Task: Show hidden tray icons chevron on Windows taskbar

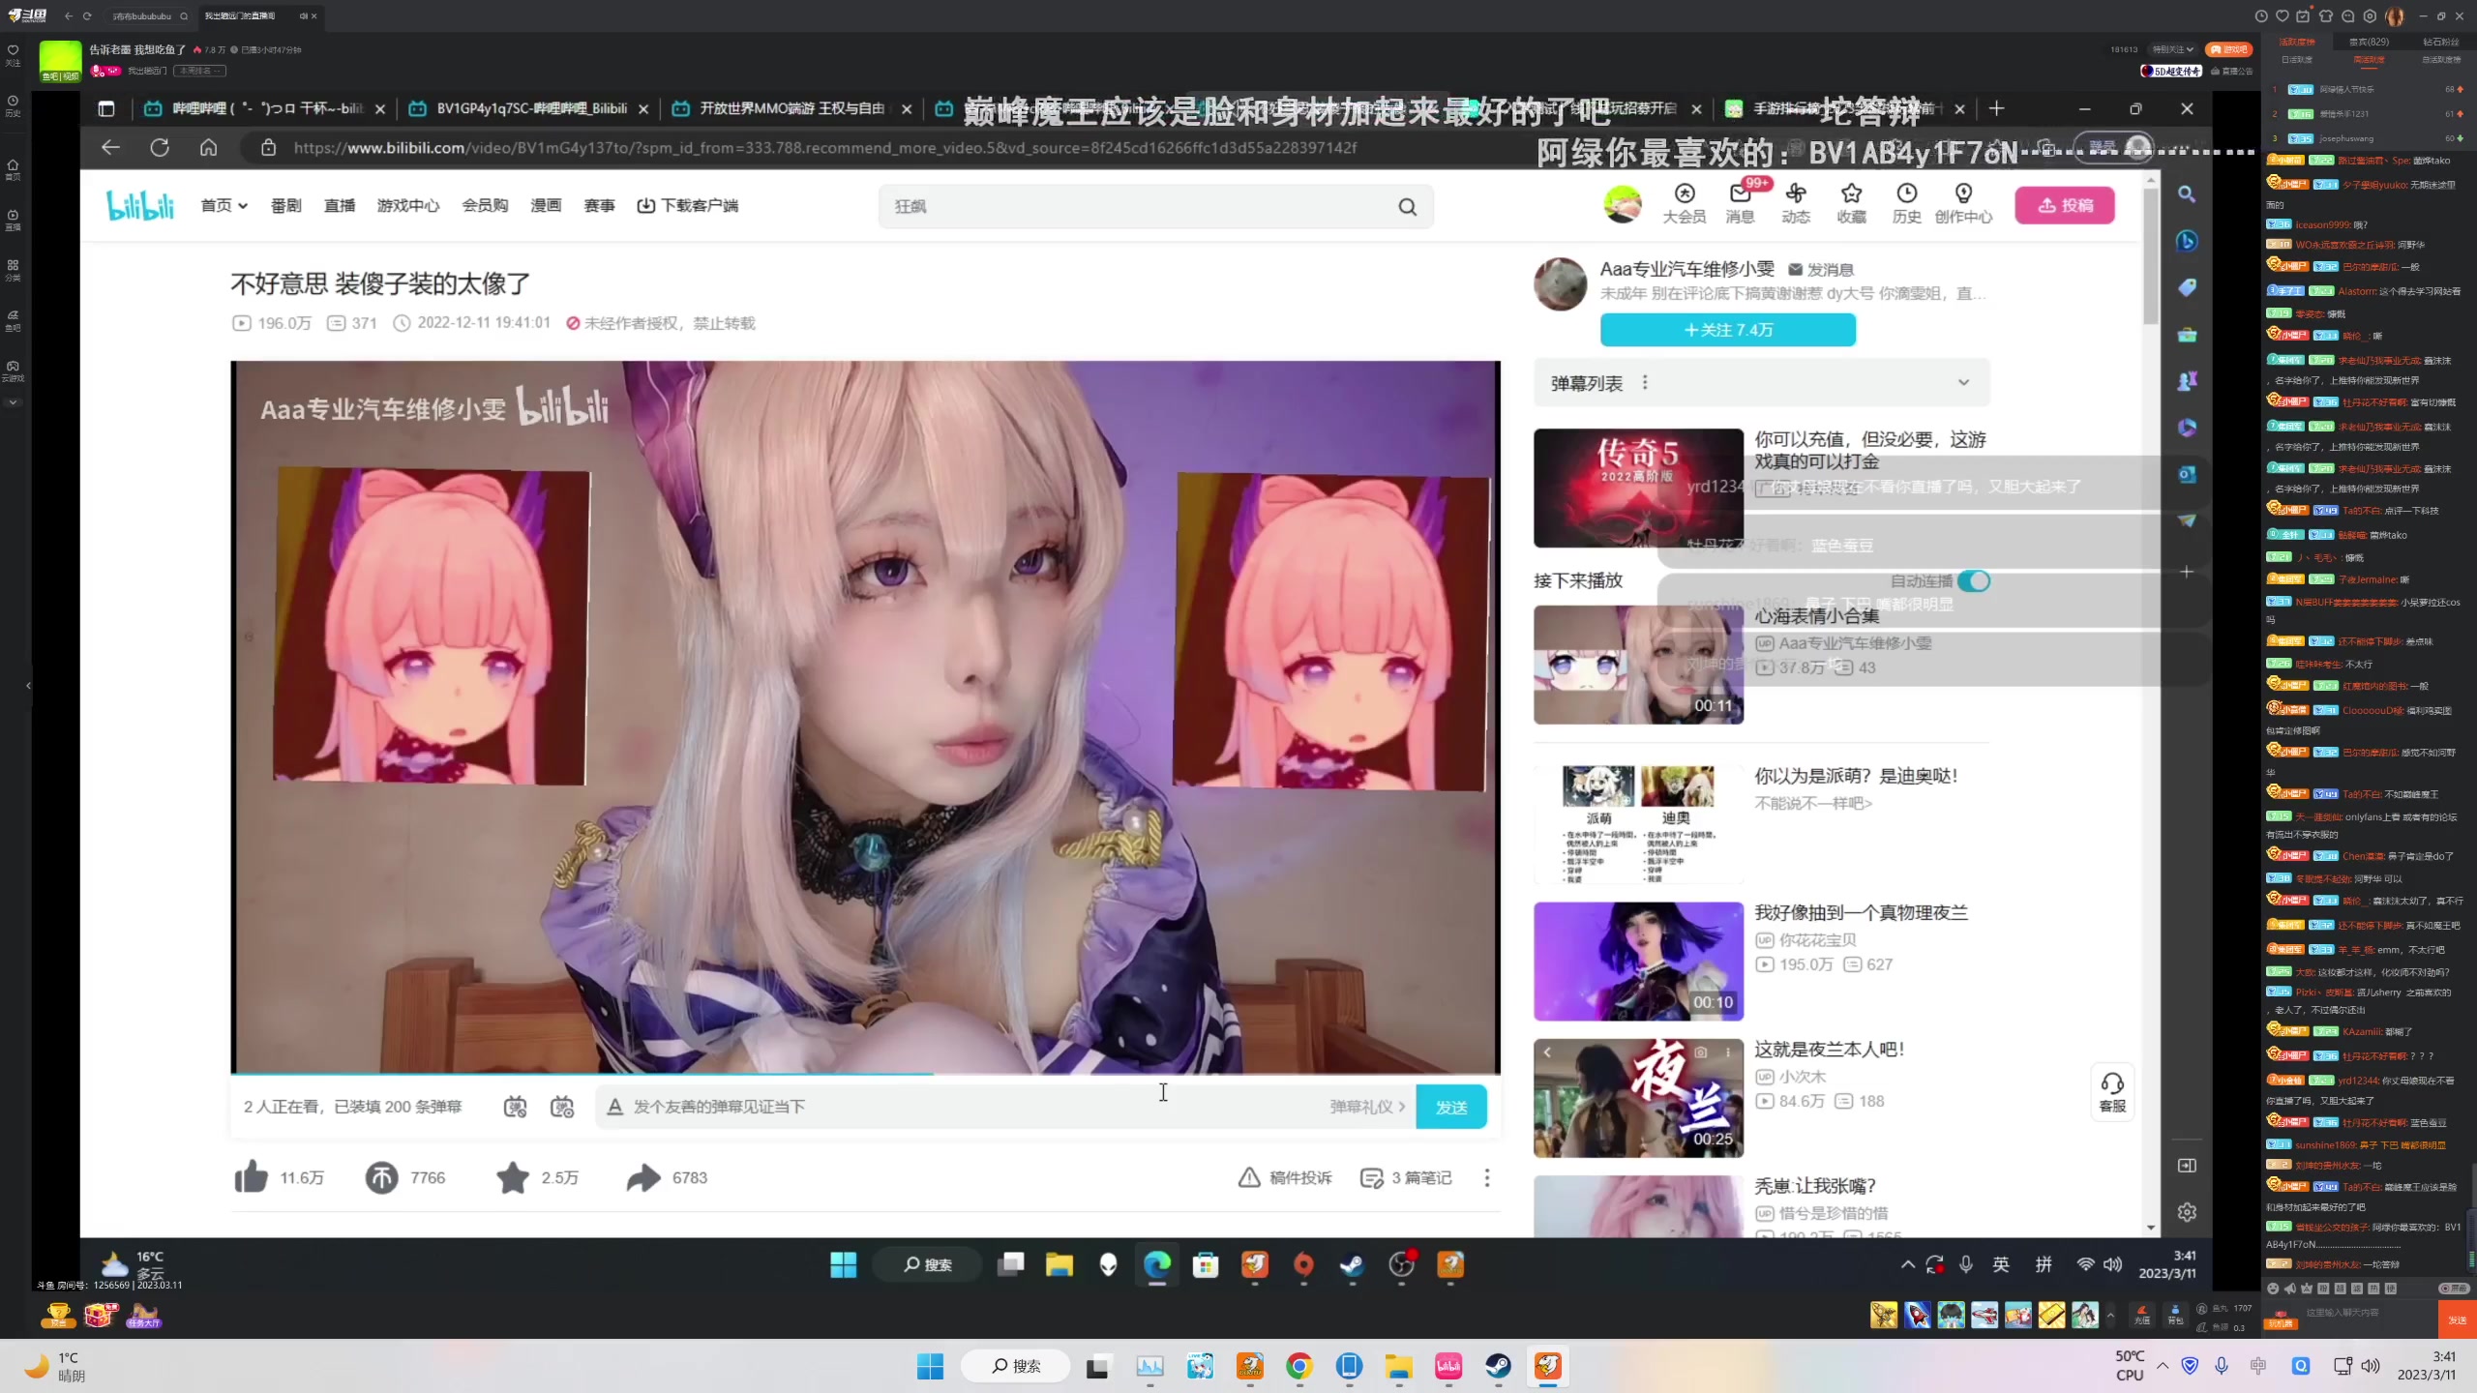Action: click(2163, 1365)
